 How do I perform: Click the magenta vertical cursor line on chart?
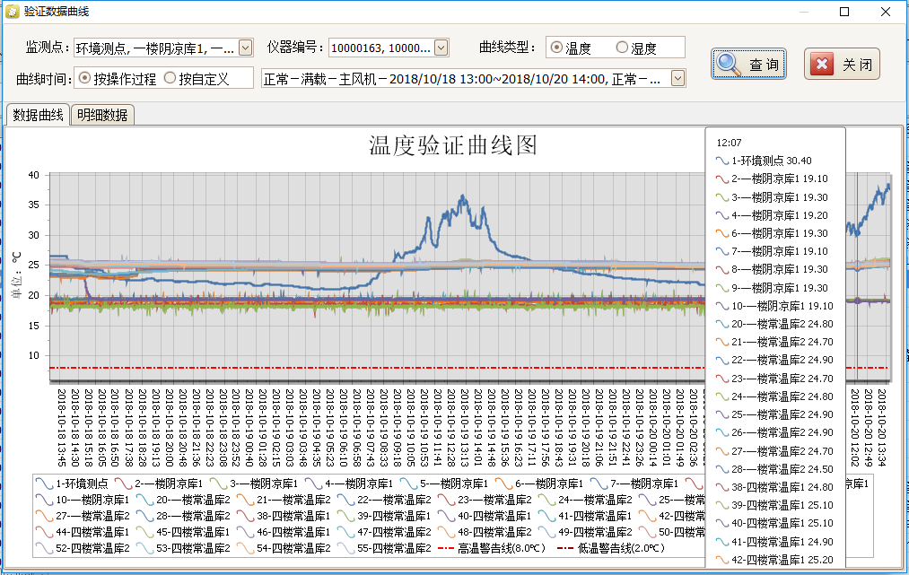click(x=857, y=276)
